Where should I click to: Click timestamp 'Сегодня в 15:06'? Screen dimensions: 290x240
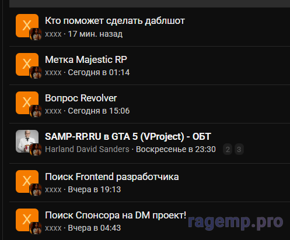[99, 111]
